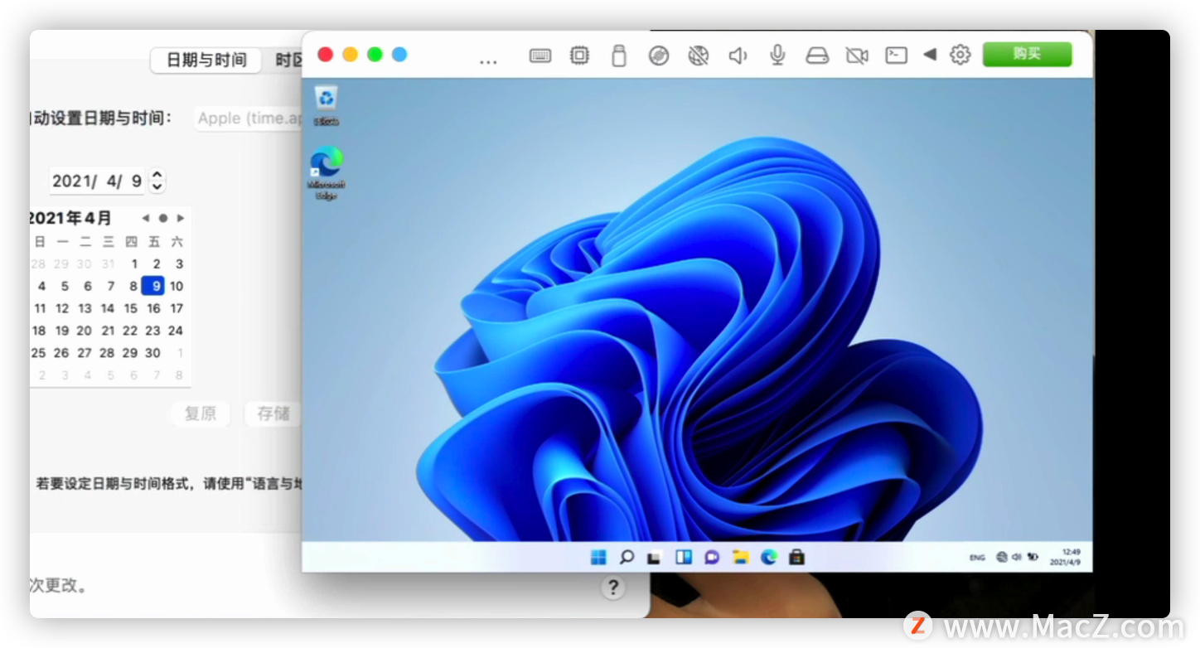1200x648 pixels.
Task: Open File Explorer on the Windows taskbar
Action: pos(740,558)
